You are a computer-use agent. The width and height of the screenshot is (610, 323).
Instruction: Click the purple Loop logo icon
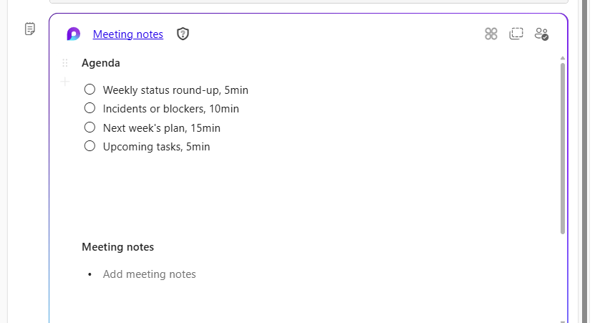coord(73,34)
